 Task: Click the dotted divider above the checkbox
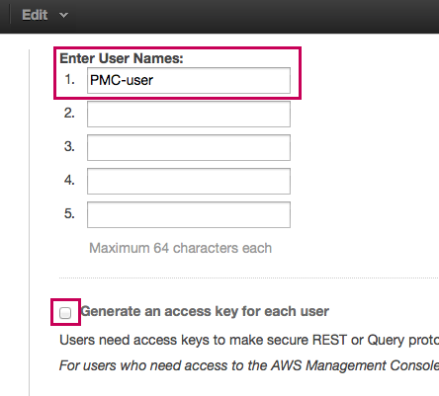[x=249, y=278]
